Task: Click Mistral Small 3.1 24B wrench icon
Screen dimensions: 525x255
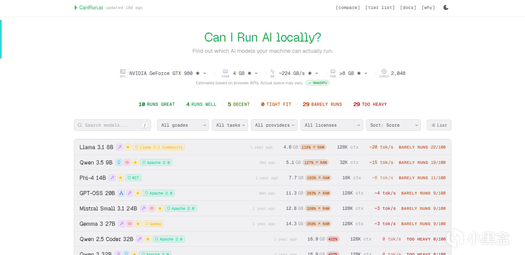Action: 143,208
